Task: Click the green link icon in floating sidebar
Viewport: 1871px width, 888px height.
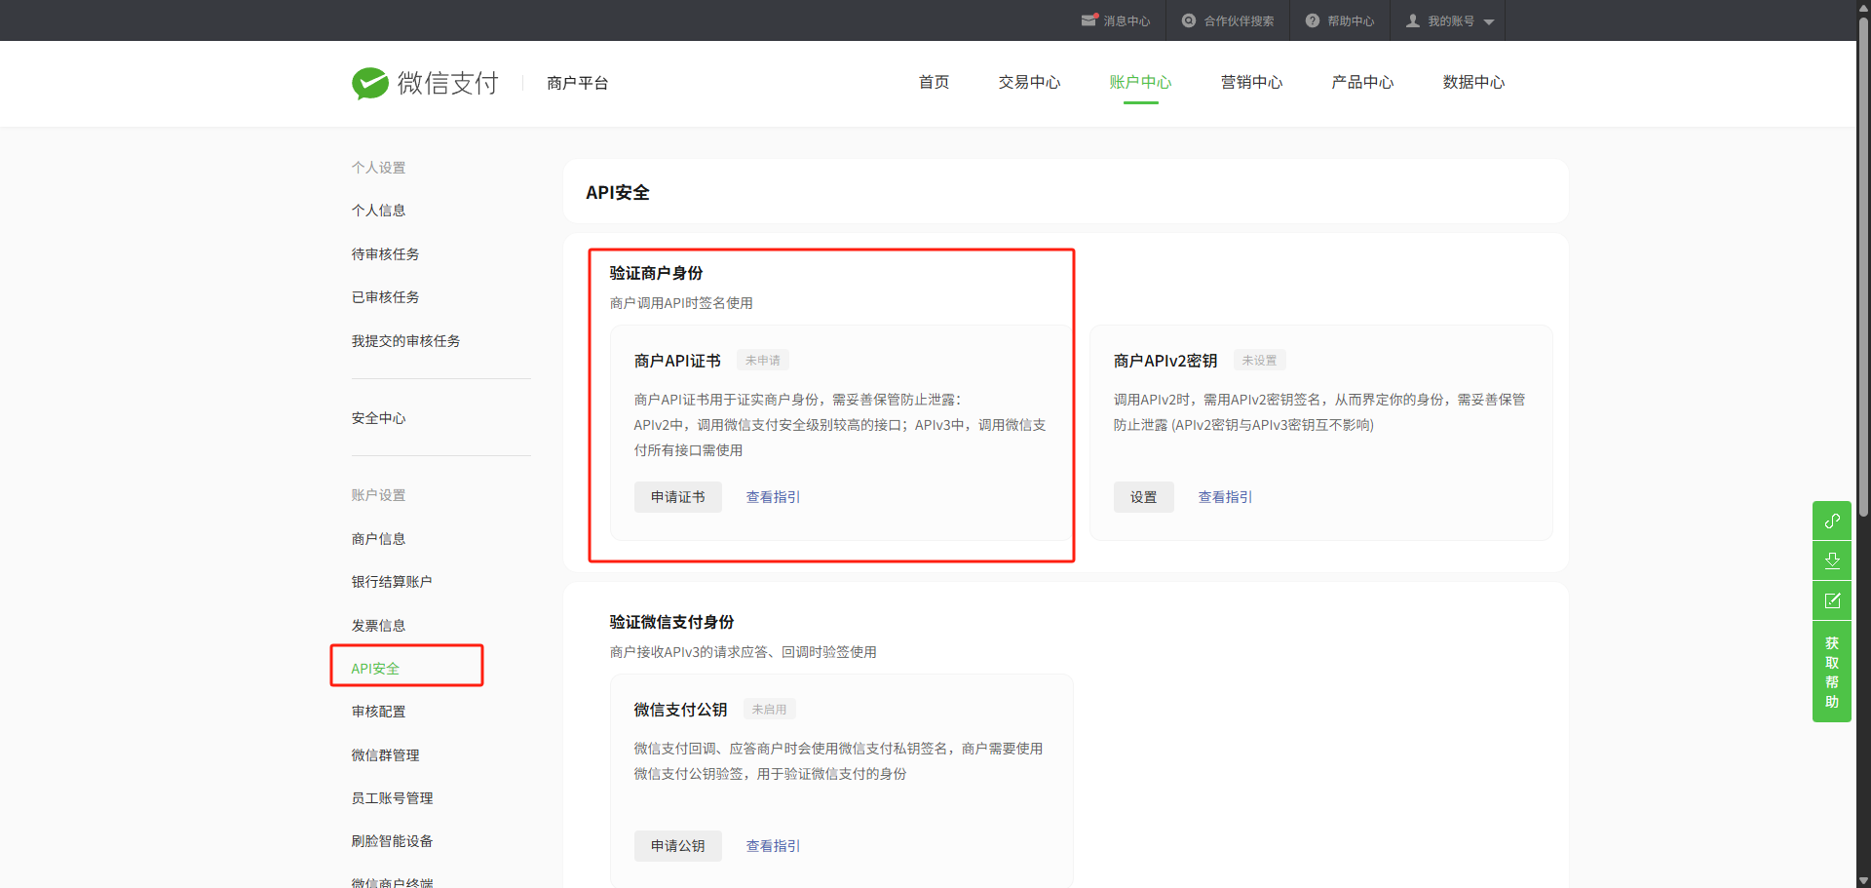Action: tap(1832, 521)
